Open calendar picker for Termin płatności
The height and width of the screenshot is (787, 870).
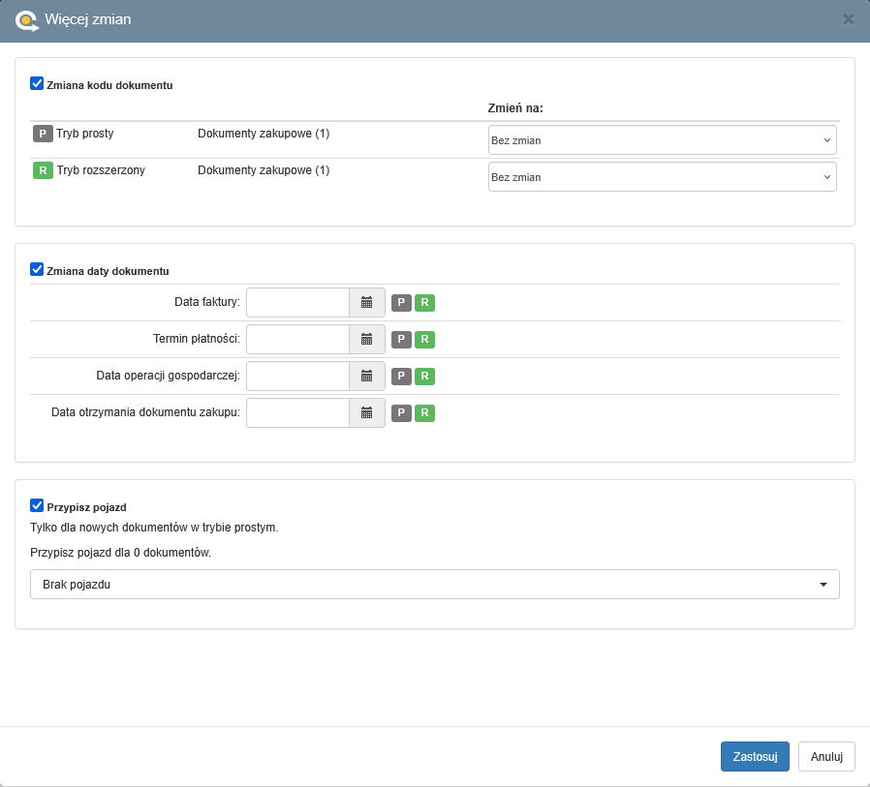tap(366, 340)
